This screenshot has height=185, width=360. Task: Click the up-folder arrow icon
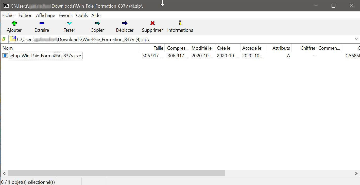pyautogui.click(x=4, y=39)
